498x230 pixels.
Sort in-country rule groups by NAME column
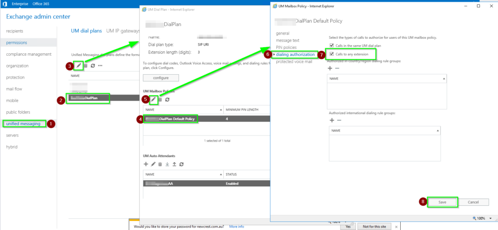point(387,79)
